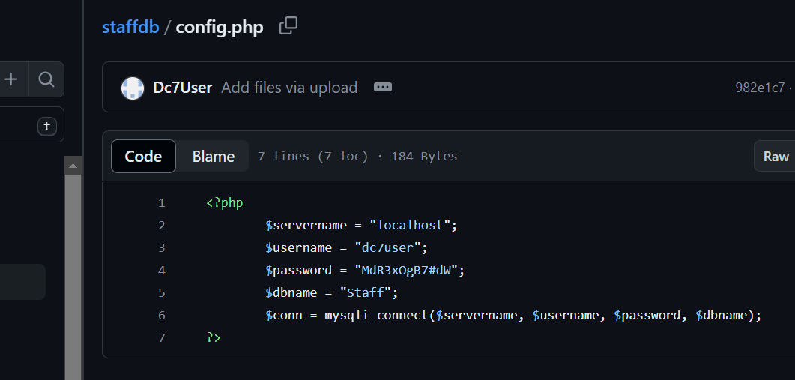This screenshot has width=795, height=380.
Task: Click the config.php filename in breadcrumb
Action: tap(220, 28)
